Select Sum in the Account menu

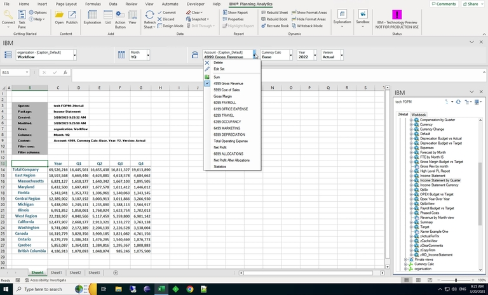click(232, 77)
